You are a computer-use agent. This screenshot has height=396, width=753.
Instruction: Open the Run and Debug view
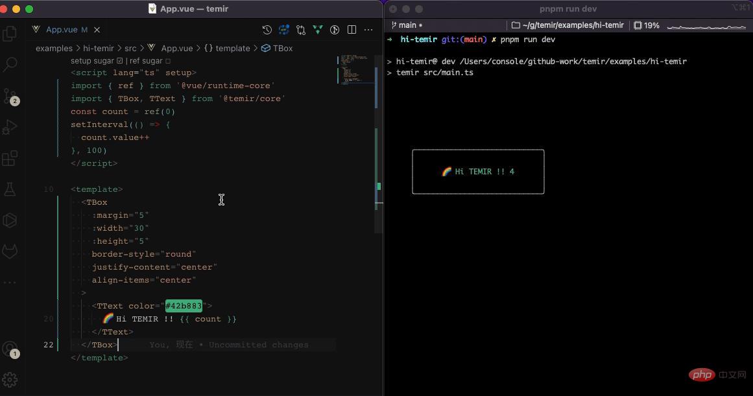point(10,127)
